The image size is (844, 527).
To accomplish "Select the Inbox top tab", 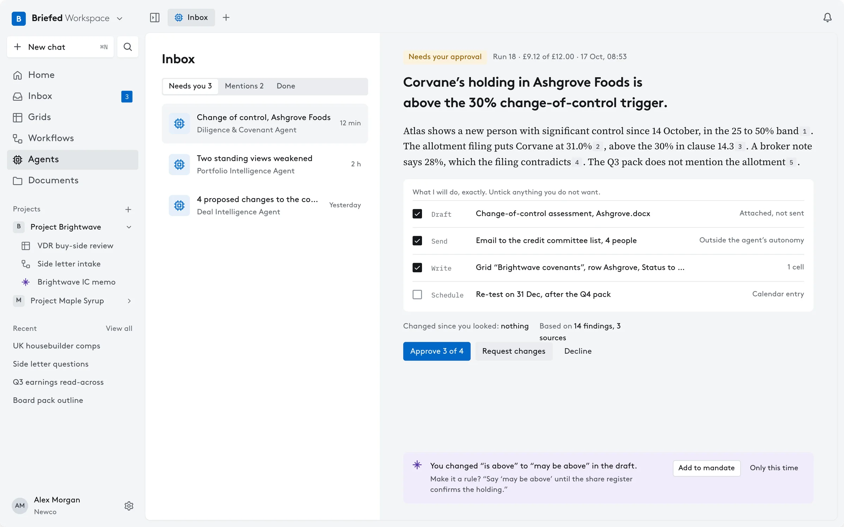I will tap(191, 18).
